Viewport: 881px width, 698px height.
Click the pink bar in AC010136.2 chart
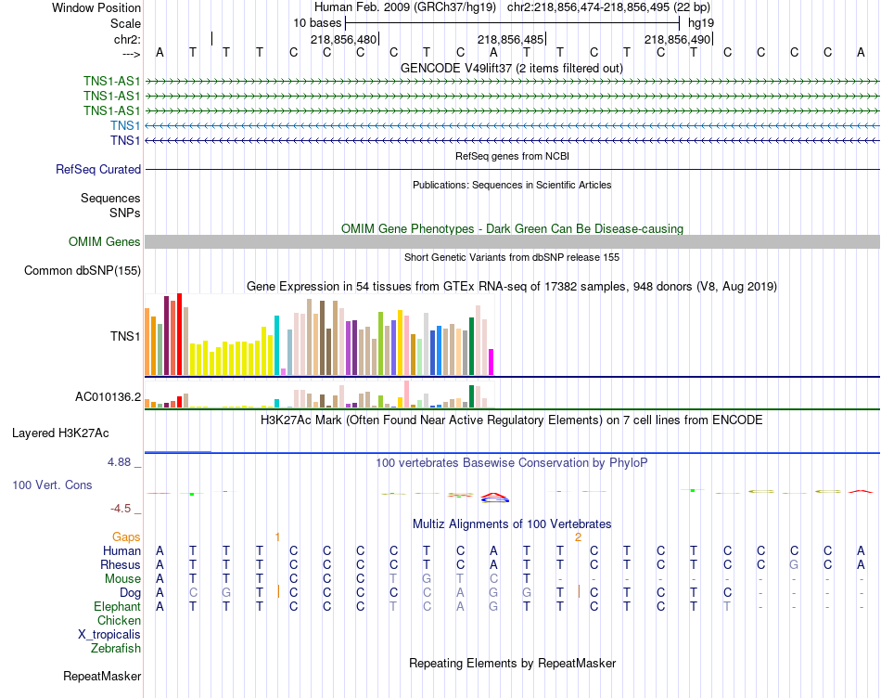(407, 394)
